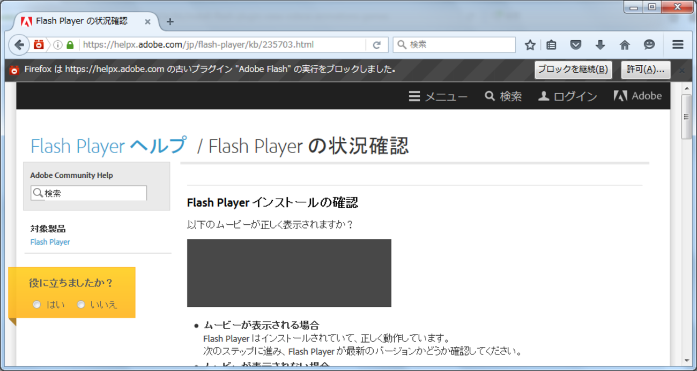Show bookmarks list icon
Viewport: 697px width, 371px height.
pyautogui.click(x=551, y=45)
